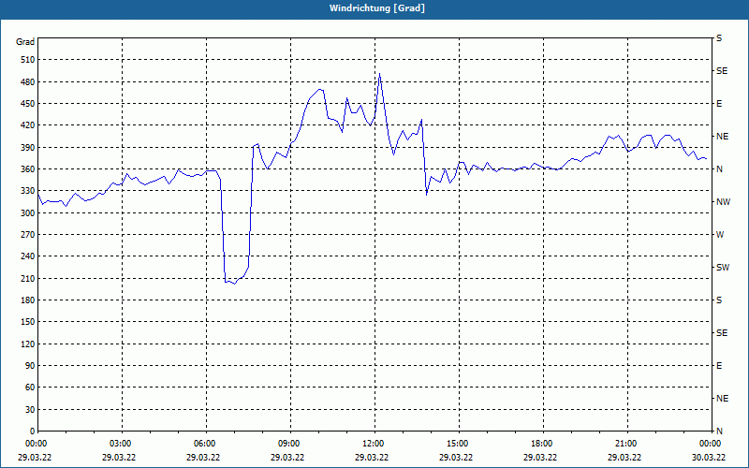This screenshot has height=468, width=749.
Task: Click the 300 y-axis value
Action: [x=28, y=213]
